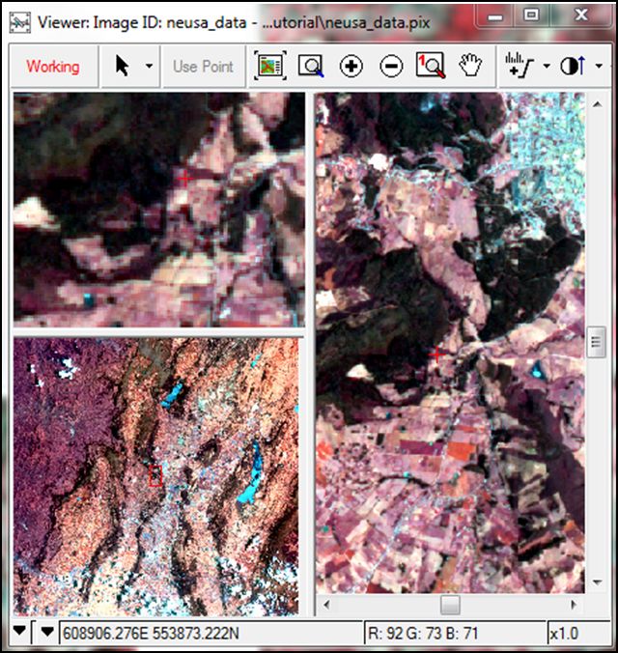618x653 pixels.
Task: Click the first status bar triangle dropdown
Action: click(19, 632)
